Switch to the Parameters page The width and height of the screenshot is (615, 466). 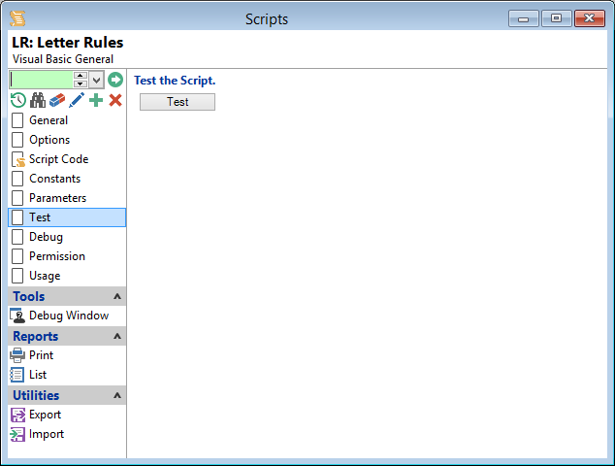click(x=57, y=198)
